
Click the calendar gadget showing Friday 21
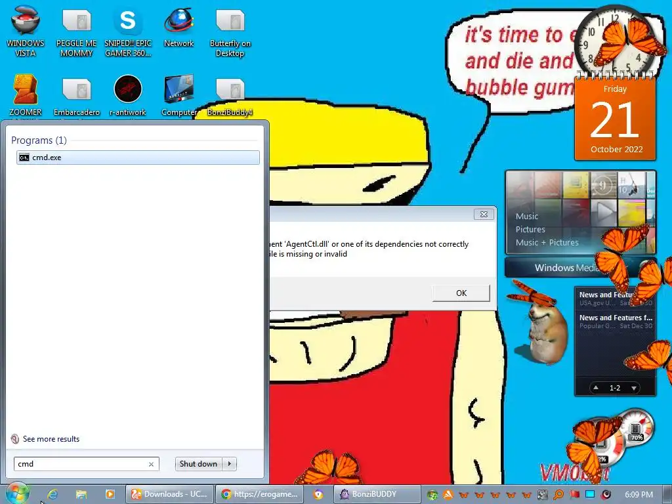[x=615, y=118]
